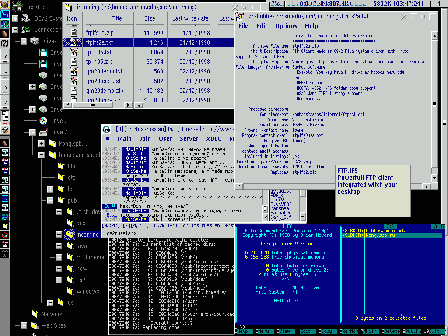The height and width of the screenshot is (336, 448).
Task: Select the OS/2 System computer icon
Action: click(x=26, y=18)
